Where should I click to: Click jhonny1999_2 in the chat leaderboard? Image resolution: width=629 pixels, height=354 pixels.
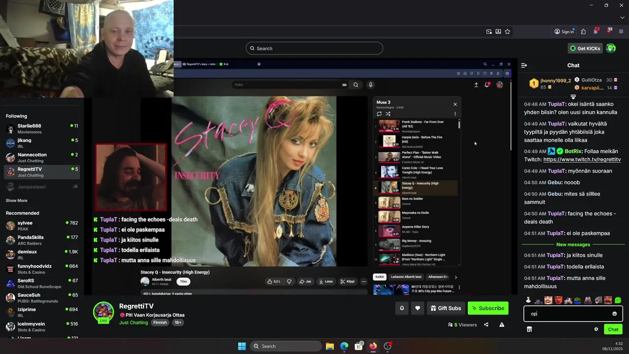click(x=555, y=80)
